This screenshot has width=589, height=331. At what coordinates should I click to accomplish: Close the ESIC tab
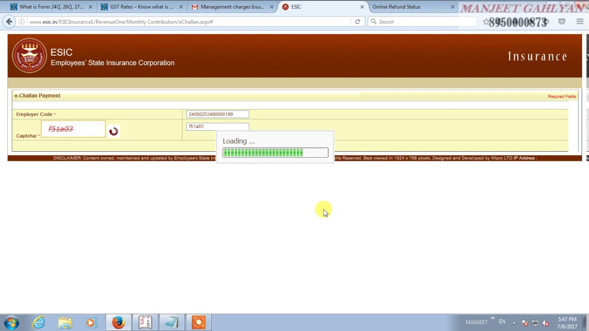tap(362, 7)
